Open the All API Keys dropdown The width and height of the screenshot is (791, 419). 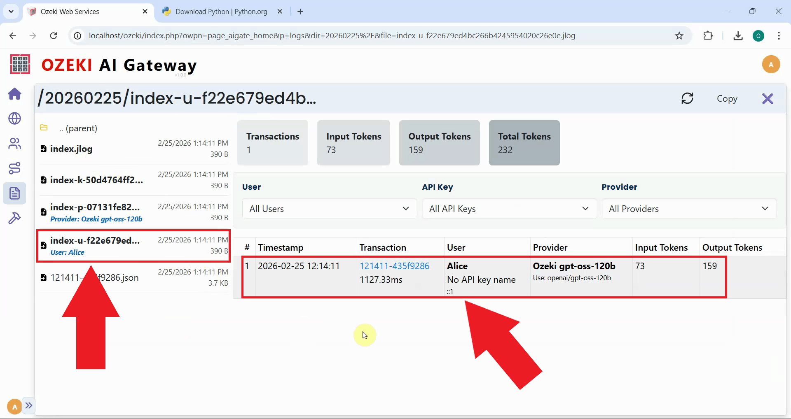(509, 209)
